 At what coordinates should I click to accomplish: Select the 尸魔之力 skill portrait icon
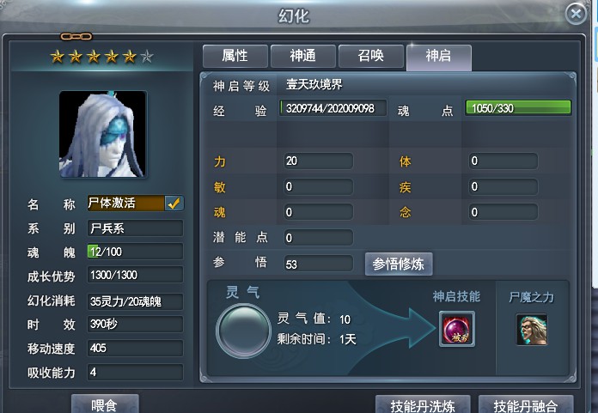point(532,330)
